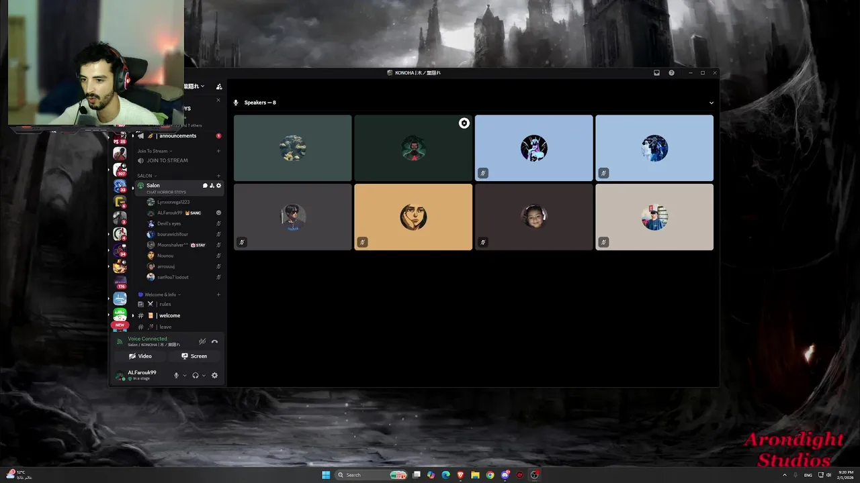The width and height of the screenshot is (860, 483).
Task: Click the invite members icon beside server name
Action: click(x=219, y=87)
